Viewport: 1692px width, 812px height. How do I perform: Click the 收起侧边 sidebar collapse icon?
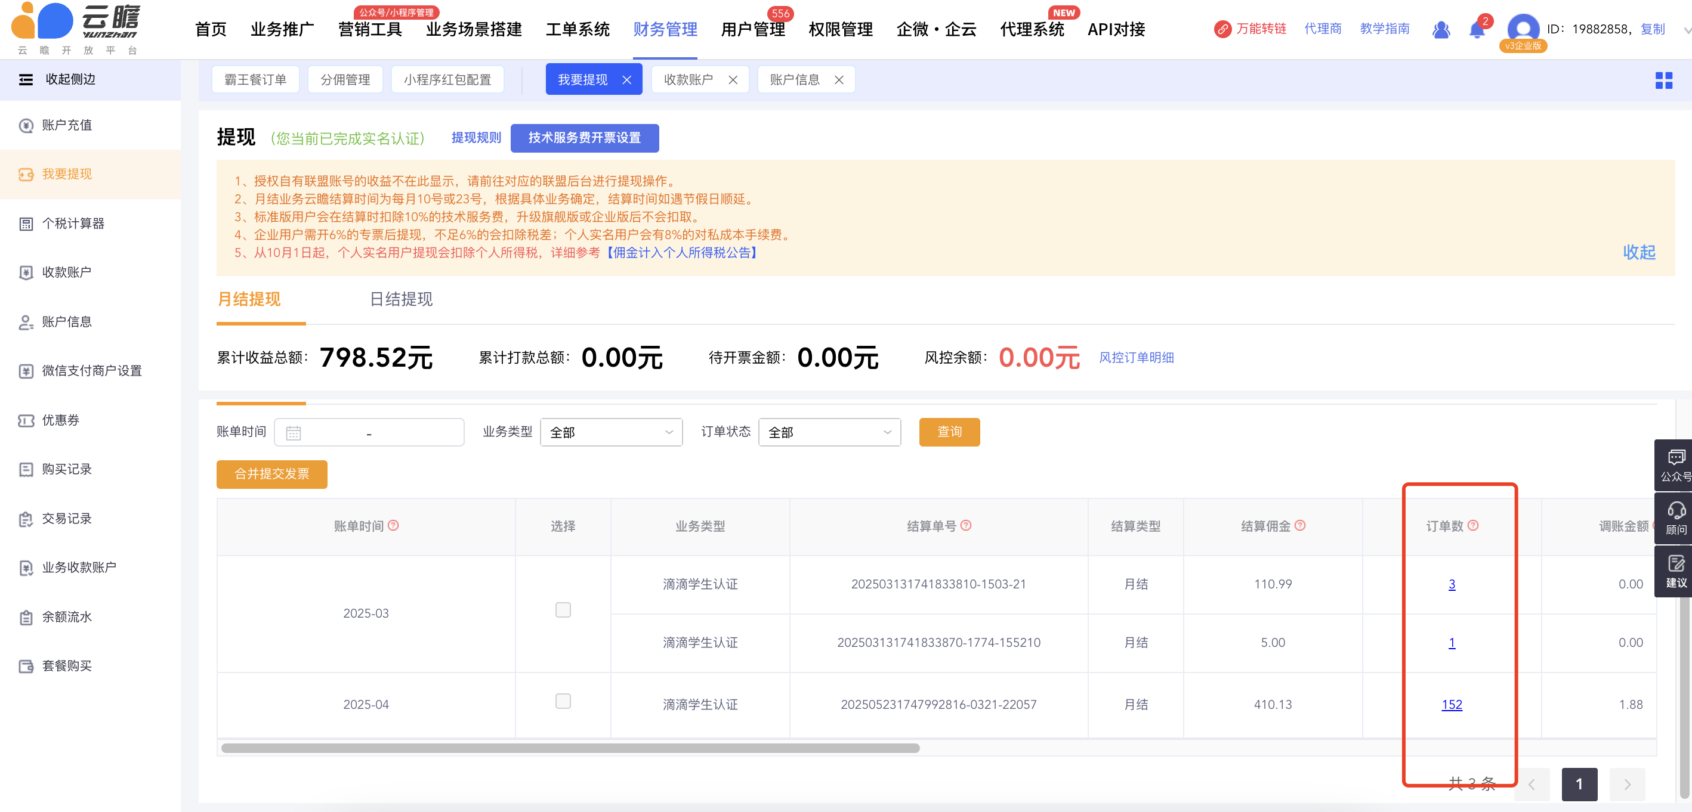point(26,79)
